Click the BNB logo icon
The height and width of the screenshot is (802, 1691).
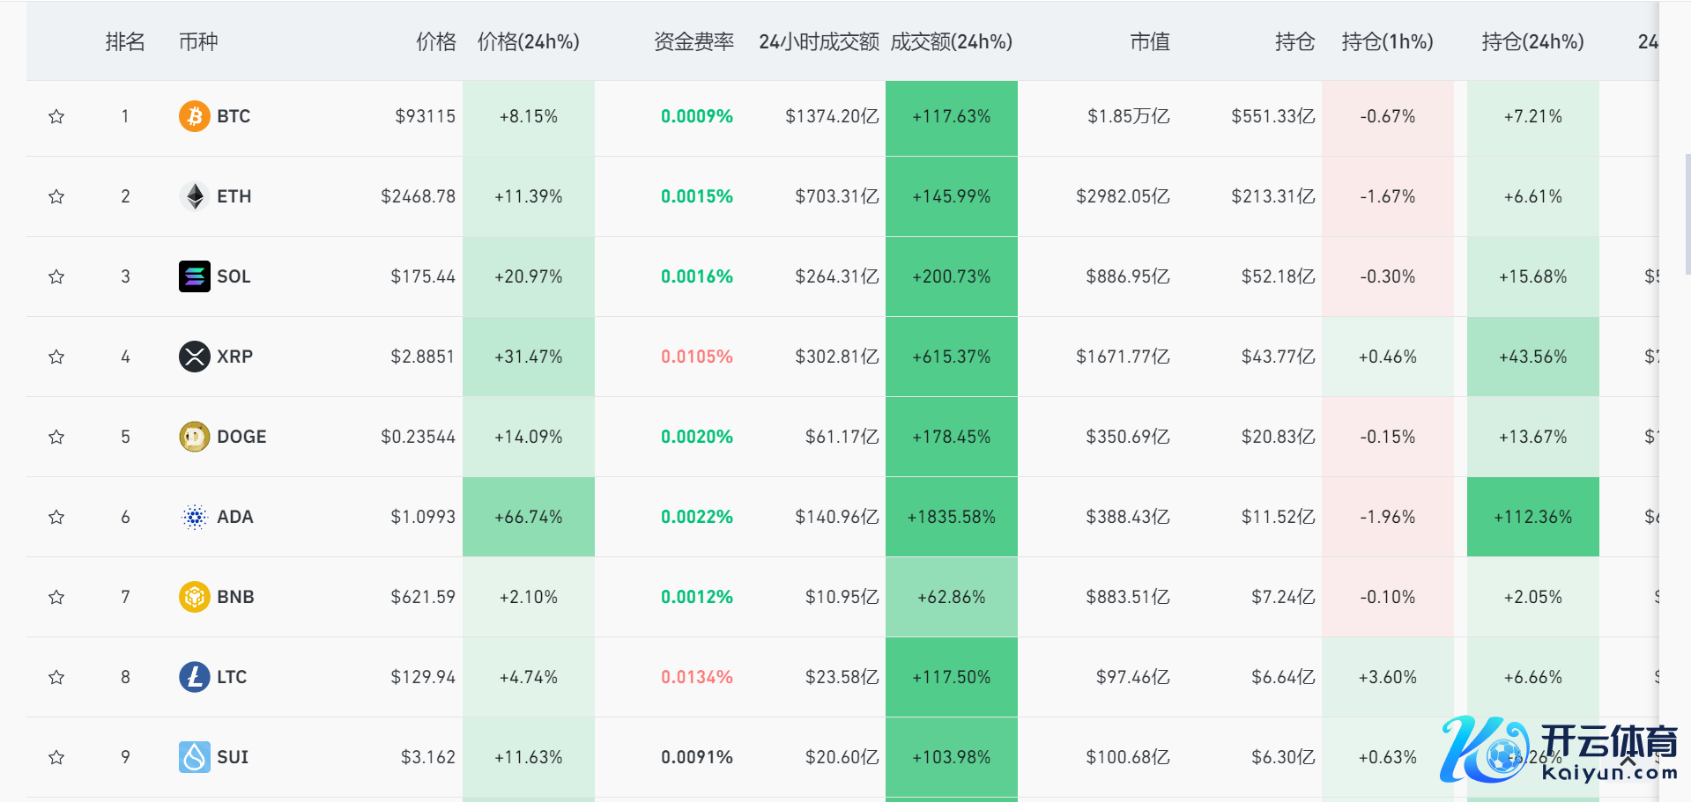[194, 597]
